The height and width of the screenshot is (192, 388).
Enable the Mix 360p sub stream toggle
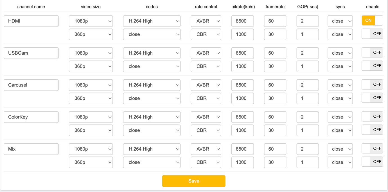point(372,162)
